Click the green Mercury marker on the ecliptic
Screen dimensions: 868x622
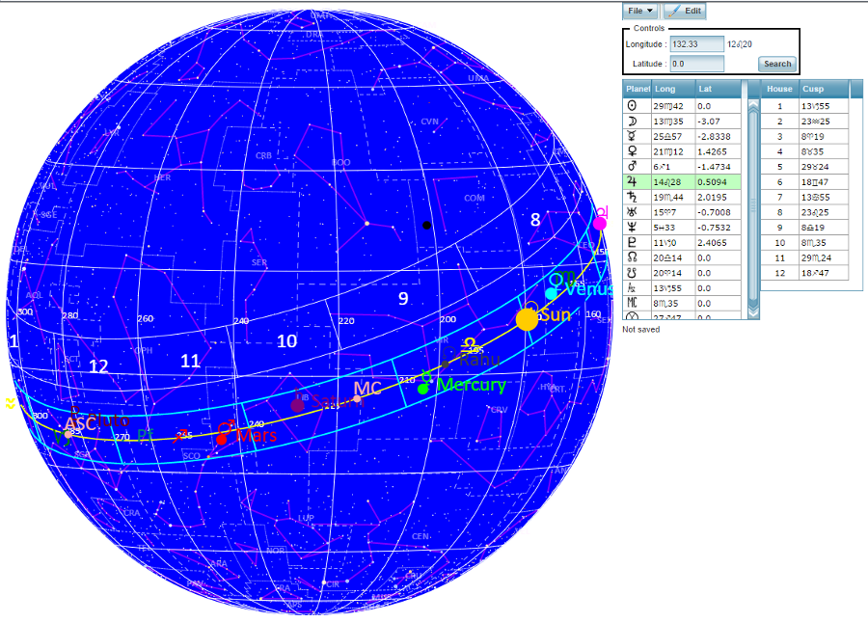(422, 389)
